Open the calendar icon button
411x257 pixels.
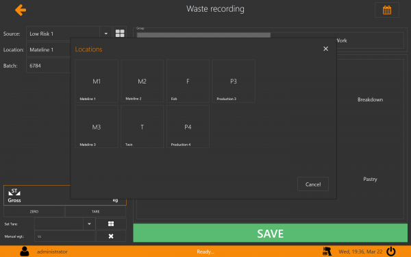click(387, 10)
